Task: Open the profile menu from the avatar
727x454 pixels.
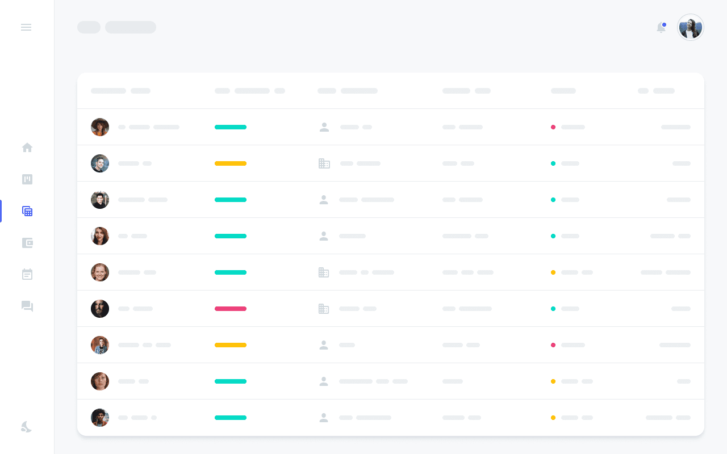Action: click(x=691, y=27)
